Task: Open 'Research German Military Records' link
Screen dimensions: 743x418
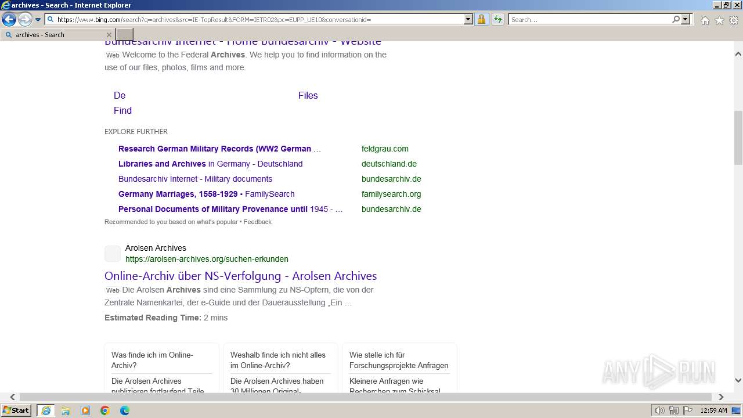Action: [219, 149]
